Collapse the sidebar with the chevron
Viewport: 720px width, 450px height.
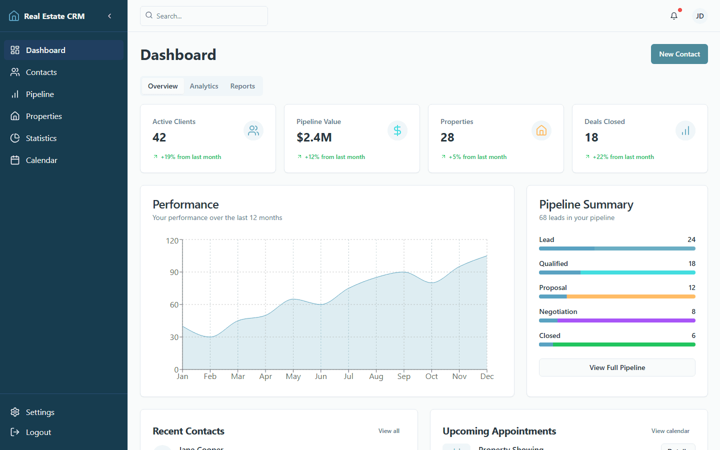[109, 15]
